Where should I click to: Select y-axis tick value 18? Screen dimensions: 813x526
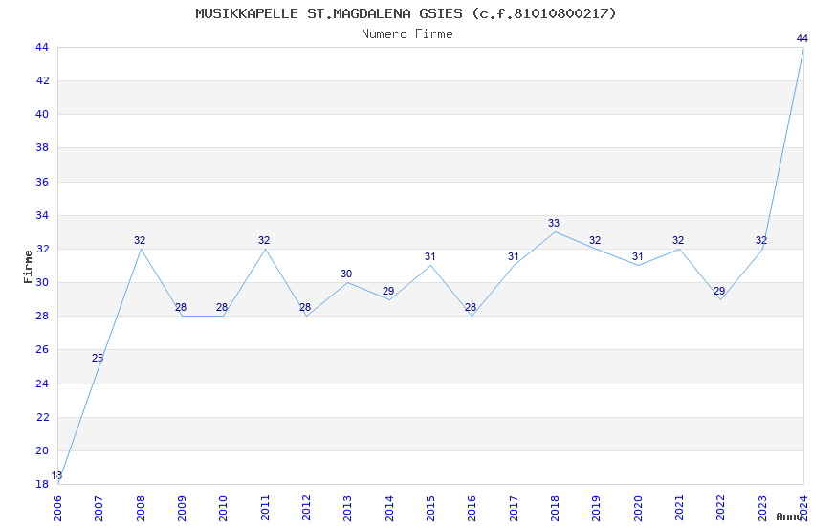[x=42, y=484]
